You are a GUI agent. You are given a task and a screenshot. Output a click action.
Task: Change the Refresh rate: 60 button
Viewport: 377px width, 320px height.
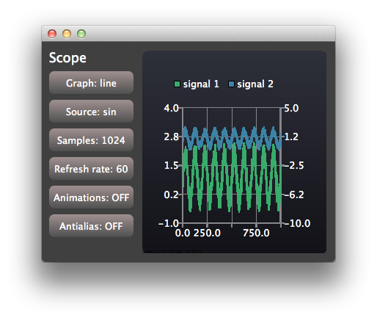click(91, 169)
